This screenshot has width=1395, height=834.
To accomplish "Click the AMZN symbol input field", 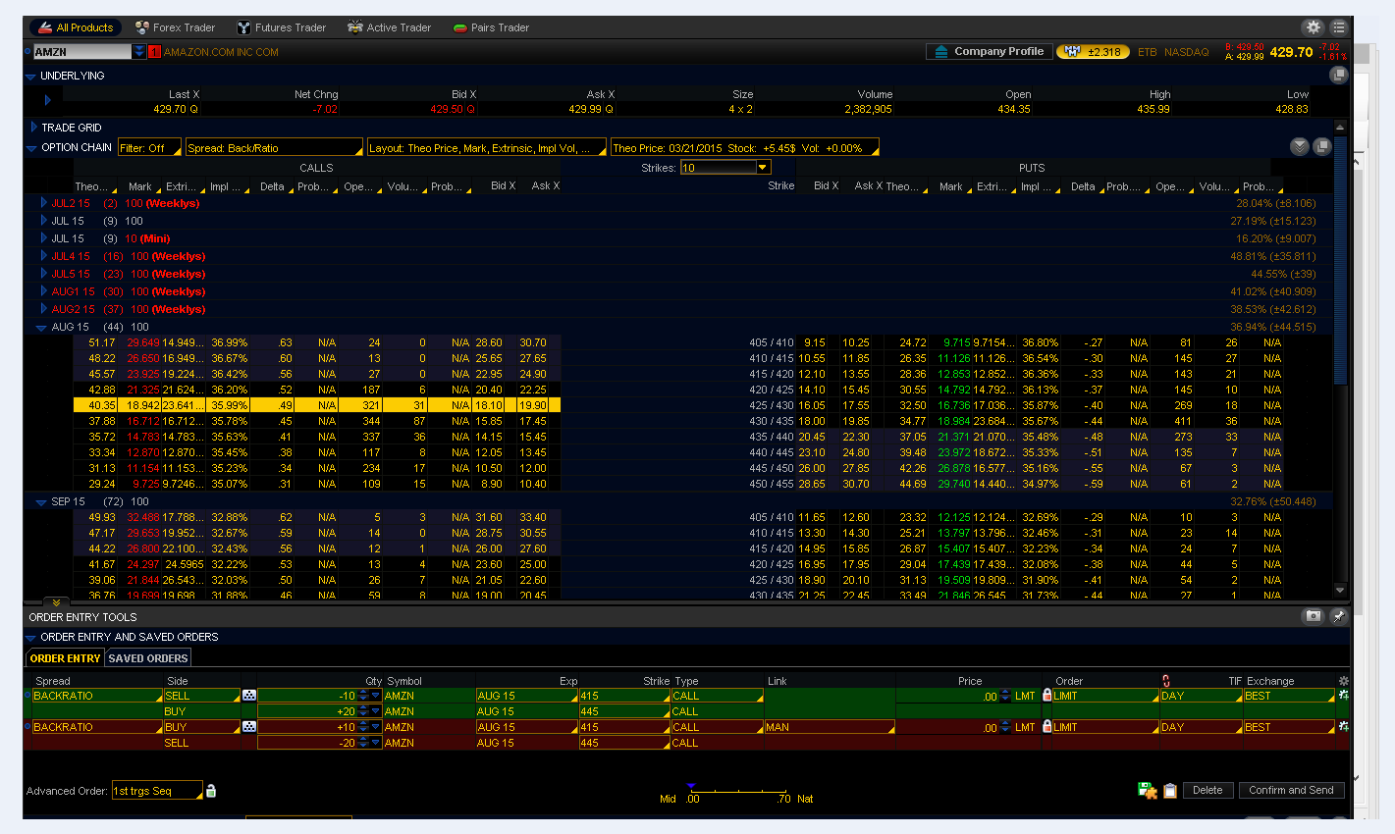I will click(82, 52).
